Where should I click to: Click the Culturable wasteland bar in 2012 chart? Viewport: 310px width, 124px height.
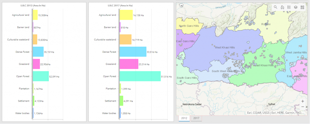click(x=35, y=39)
